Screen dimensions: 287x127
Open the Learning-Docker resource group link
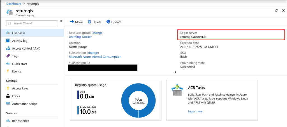[80, 37]
